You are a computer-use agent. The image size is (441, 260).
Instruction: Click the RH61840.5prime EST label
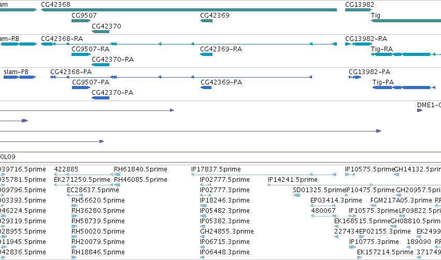140,169
